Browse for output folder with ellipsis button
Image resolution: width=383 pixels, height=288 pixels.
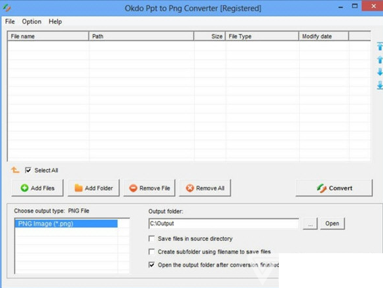click(x=310, y=224)
